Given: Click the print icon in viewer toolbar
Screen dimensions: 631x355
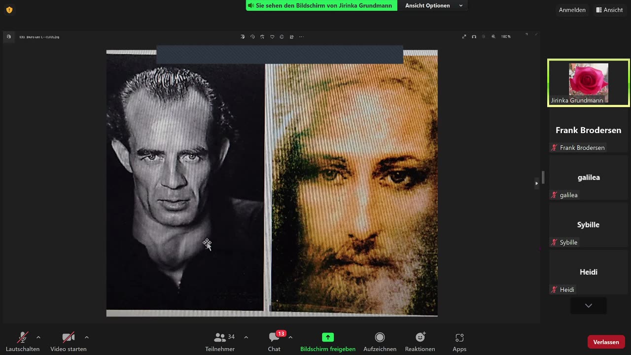Looking at the screenshot, I should point(292,36).
